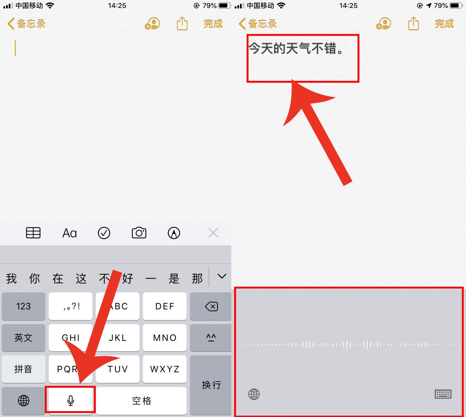Tap 完成 to finish editing
The width and height of the screenshot is (466, 417).
point(213,24)
